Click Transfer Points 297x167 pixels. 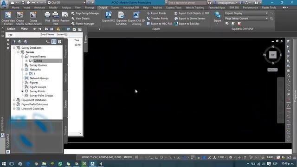click(157, 19)
